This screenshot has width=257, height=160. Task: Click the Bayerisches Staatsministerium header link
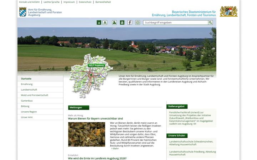[184, 14]
